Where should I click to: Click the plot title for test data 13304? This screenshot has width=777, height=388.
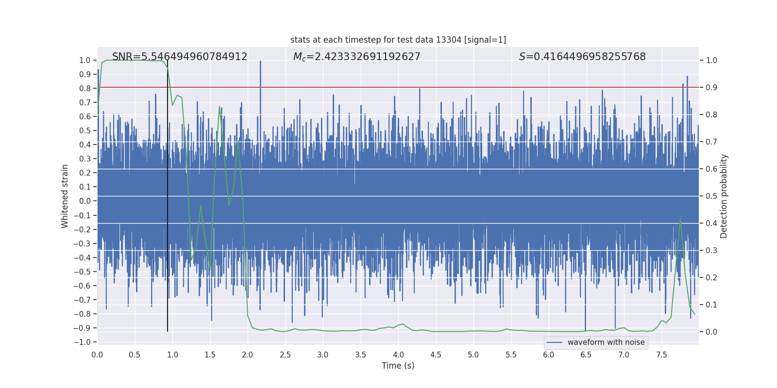tap(398, 40)
